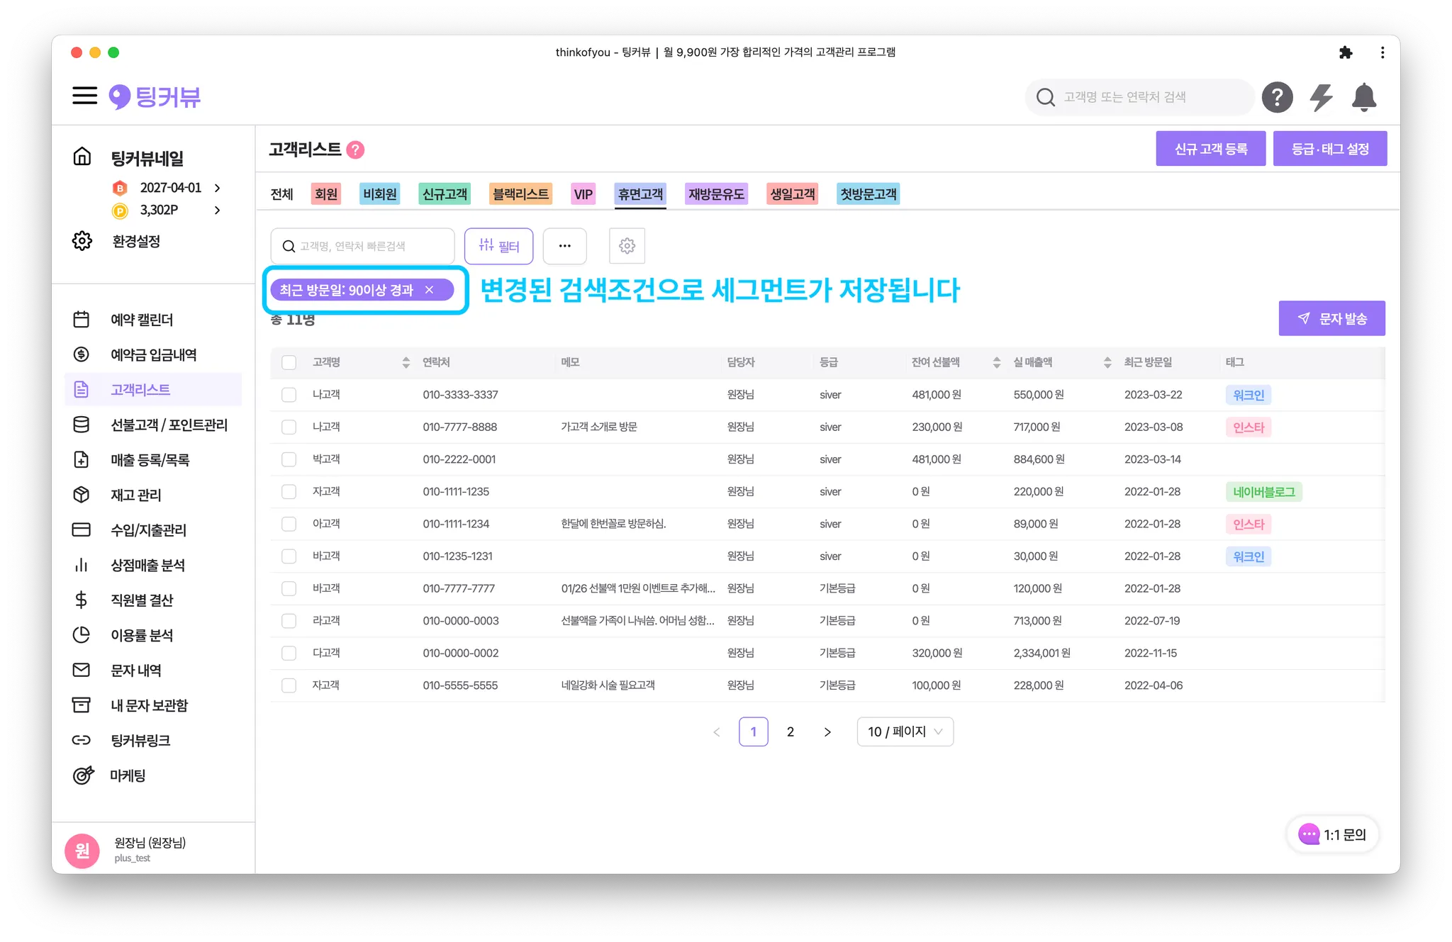This screenshot has height=942, width=1452.
Task: Check the row for 라고객
Action: tap(289, 621)
